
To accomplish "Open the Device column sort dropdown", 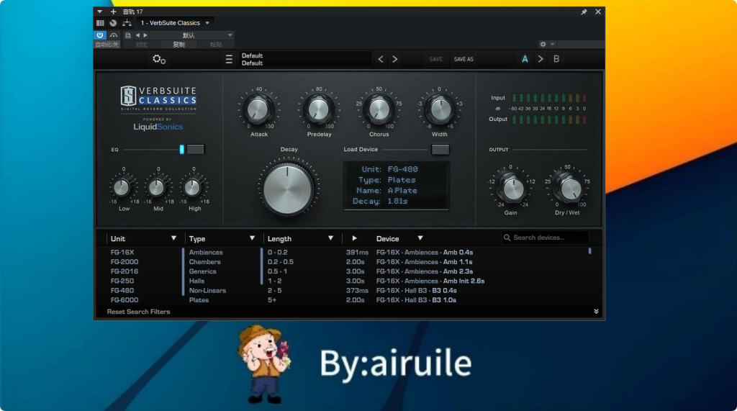I will tap(420, 238).
